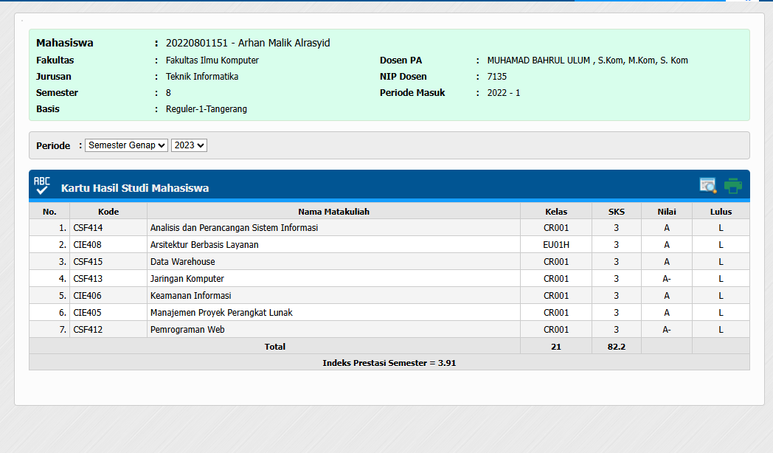This screenshot has height=453, width=773.
Task: Click the Lulus column header
Action: coord(721,212)
